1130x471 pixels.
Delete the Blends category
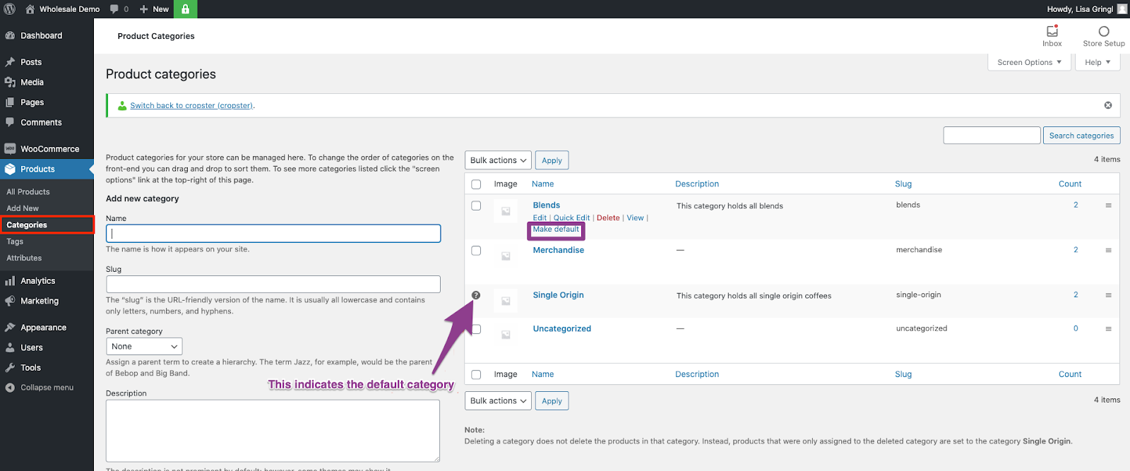pyautogui.click(x=608, y=218)
